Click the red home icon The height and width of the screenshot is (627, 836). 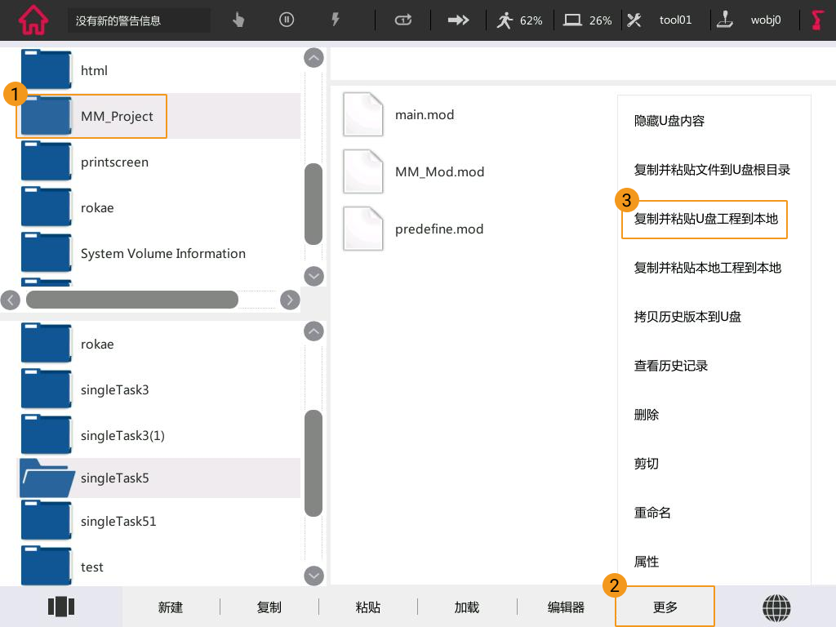point(33,20)
